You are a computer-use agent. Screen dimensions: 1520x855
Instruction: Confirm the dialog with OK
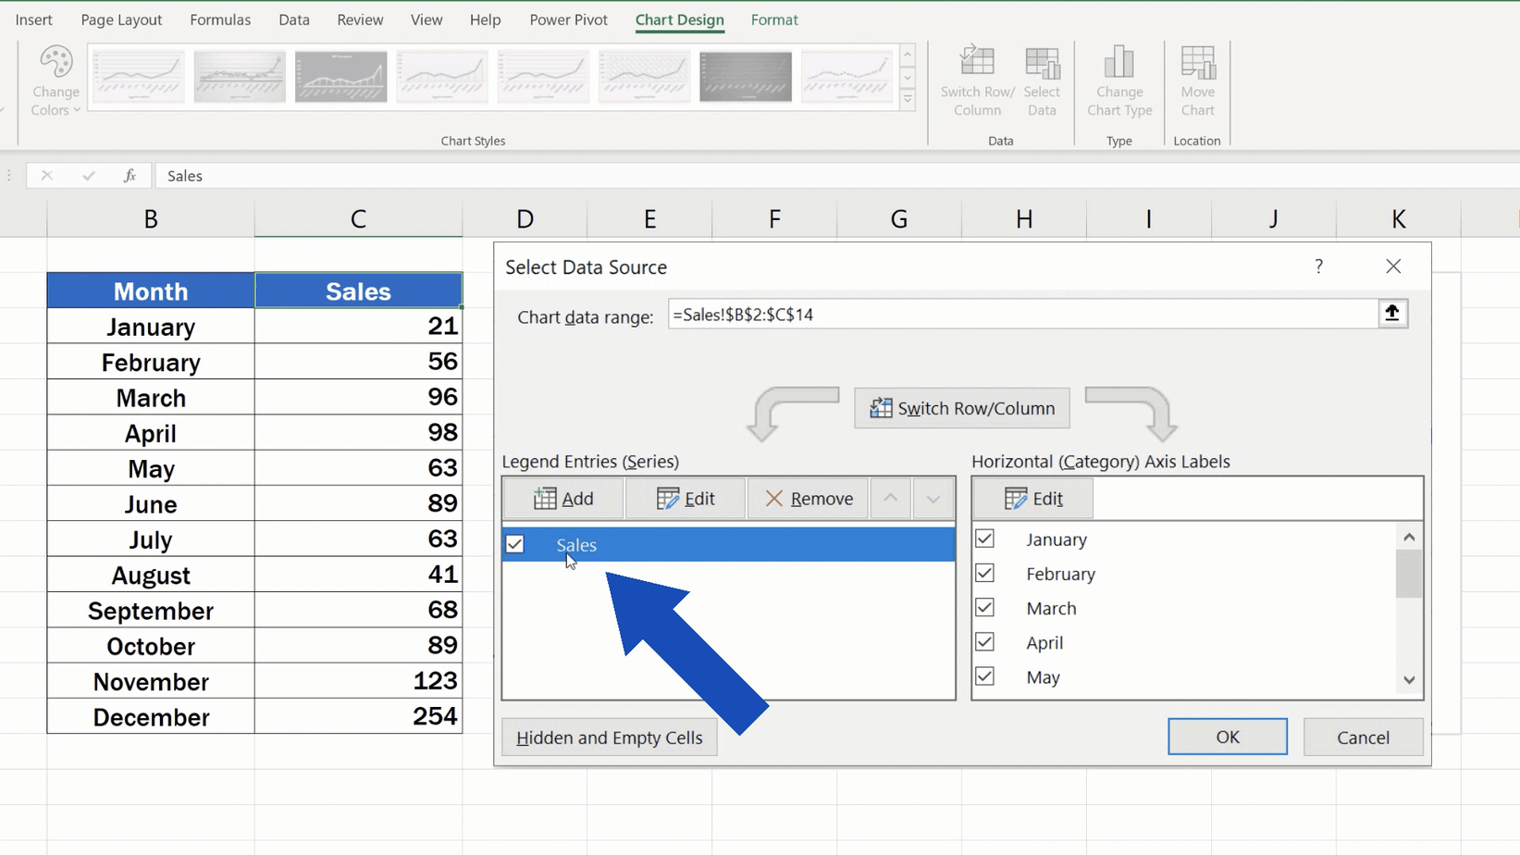coord(1228,737)
